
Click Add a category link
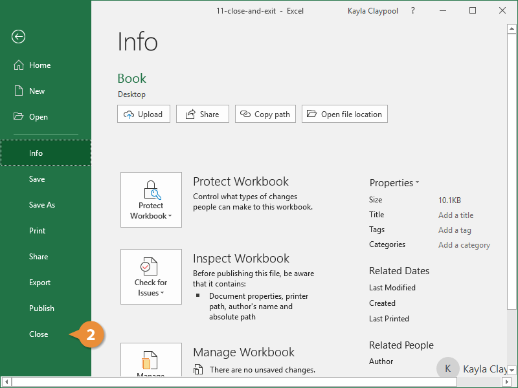click(464, 244)
